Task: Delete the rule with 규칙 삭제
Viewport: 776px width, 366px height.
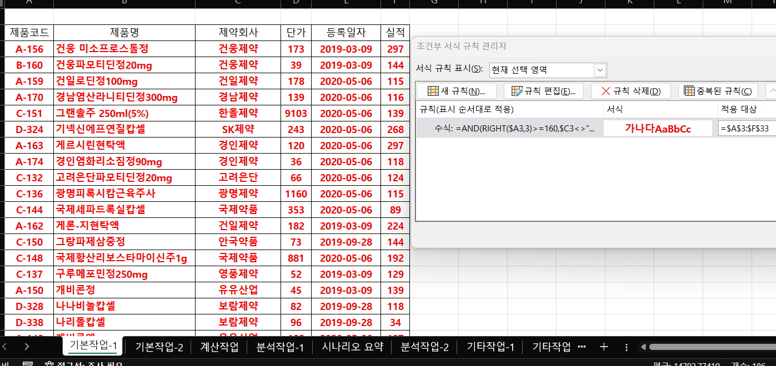Action: click(630, 91)
